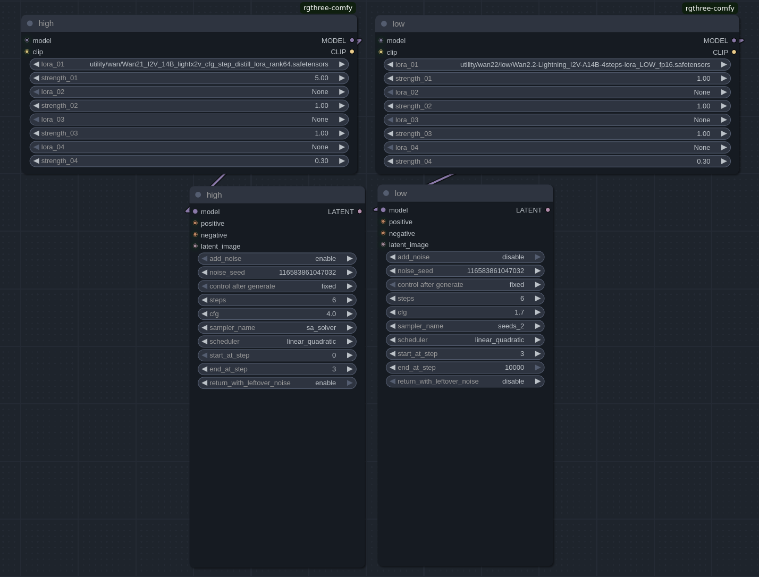Viewport: 759px width, 577px height.
Task: Toggle return_with_leftover_noise in the low sampler node
Action: (465, 381)
